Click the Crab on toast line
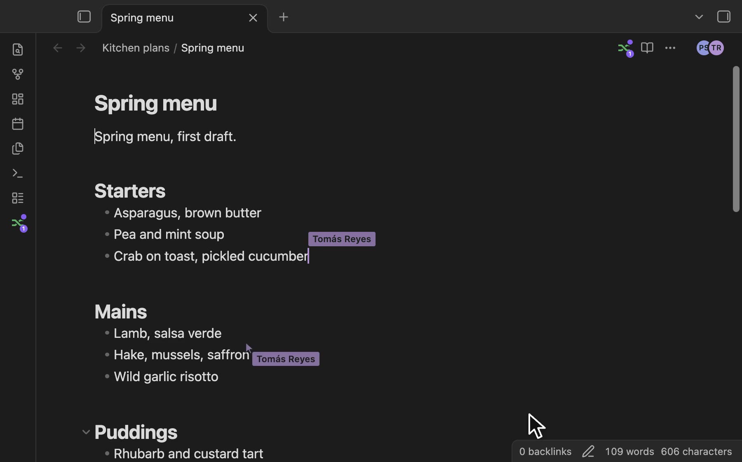742x462 pixels. tap(211, 256)
